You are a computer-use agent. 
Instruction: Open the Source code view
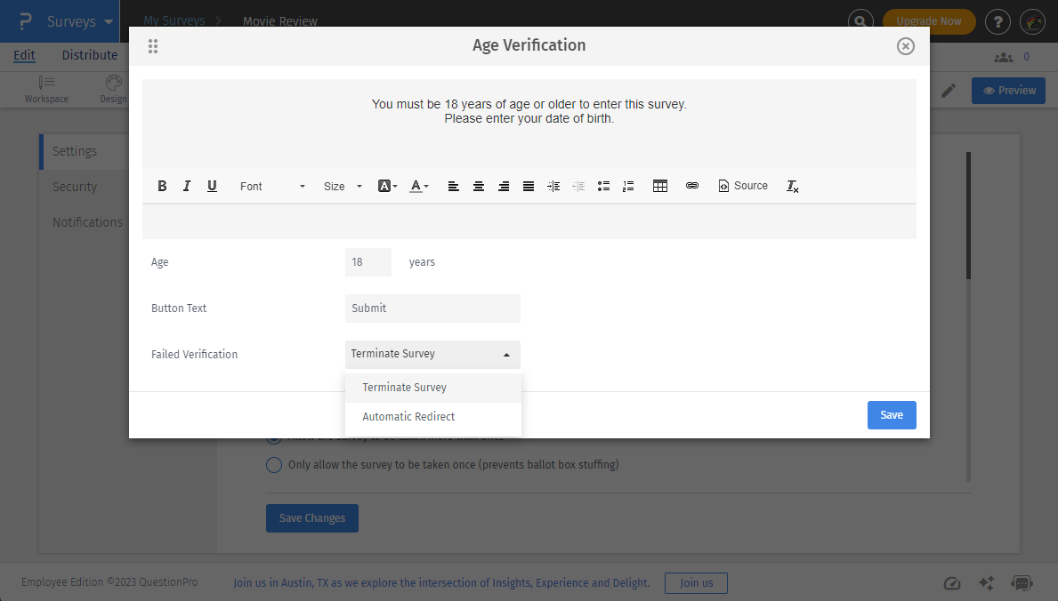pos(743,186)
